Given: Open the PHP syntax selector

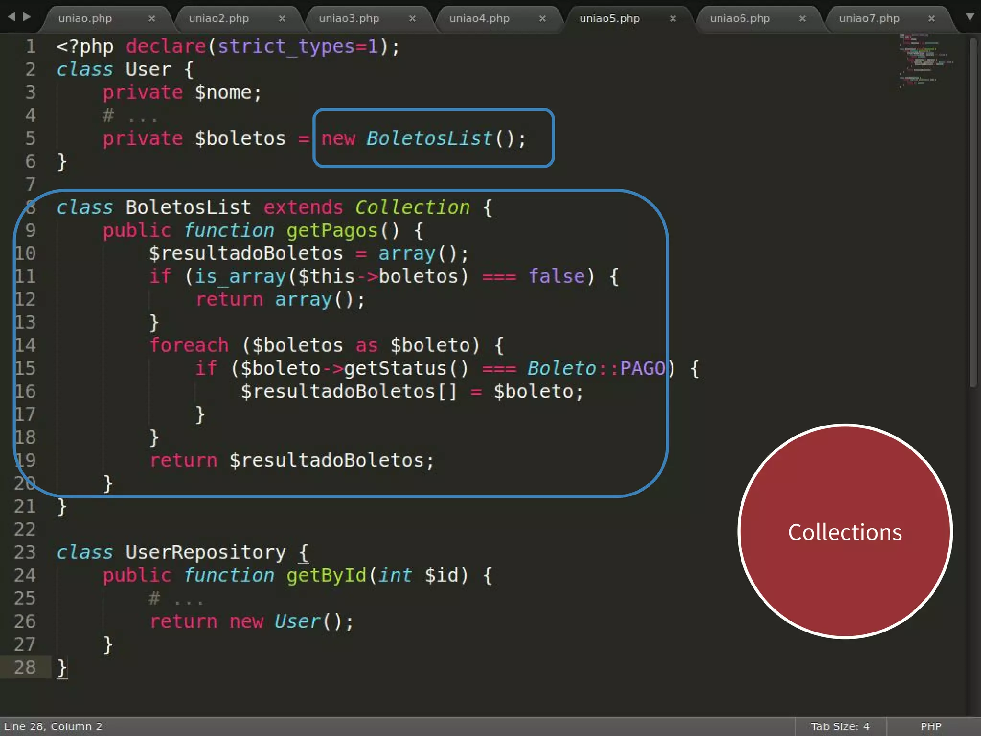Looking at the screenshot, I should coord(931,726).
